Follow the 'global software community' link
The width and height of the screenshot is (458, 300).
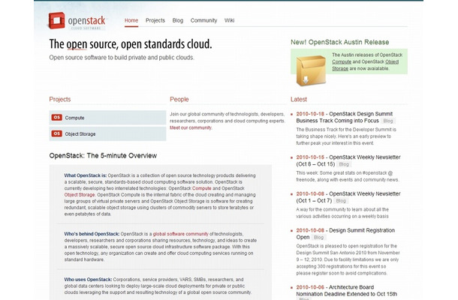pos(180,234)
